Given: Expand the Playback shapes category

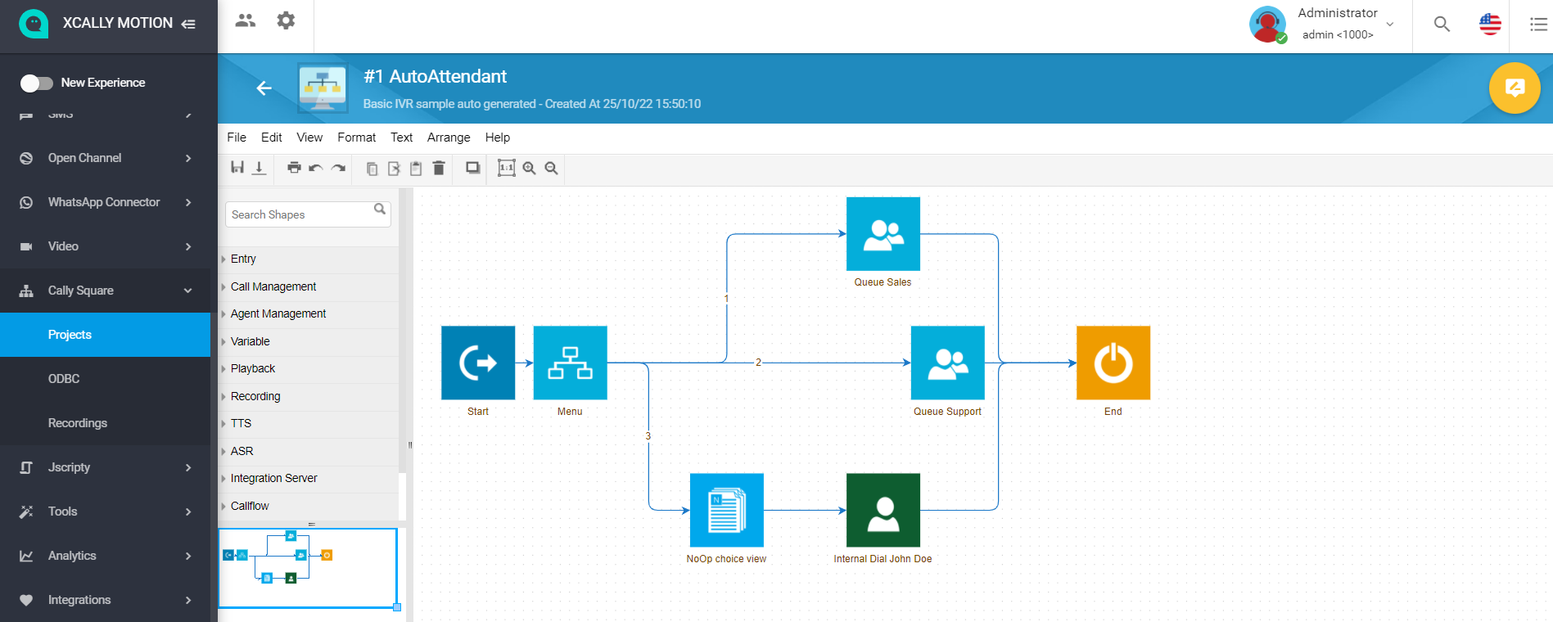Looking at the screenshot, I should (253, 368).
